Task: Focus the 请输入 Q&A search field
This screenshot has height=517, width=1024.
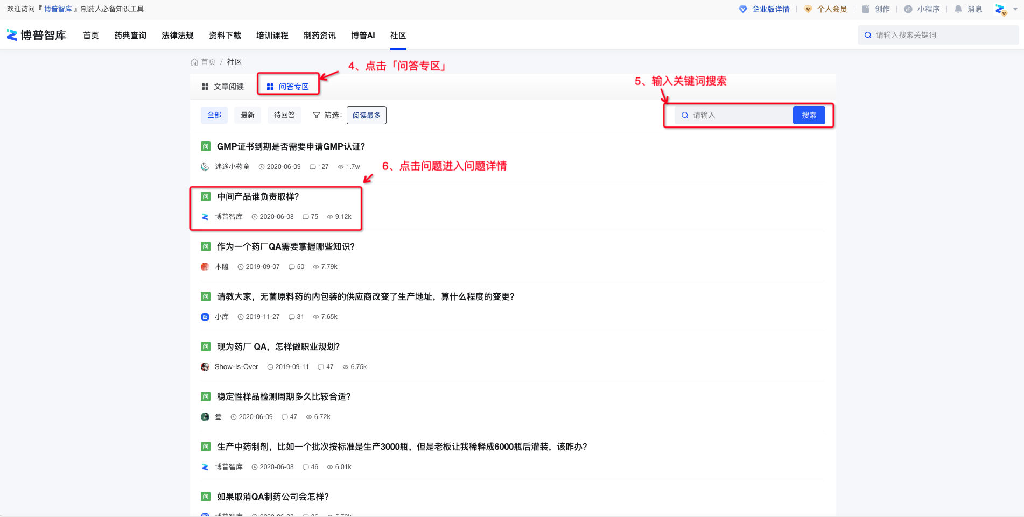Action: point(734,115)
